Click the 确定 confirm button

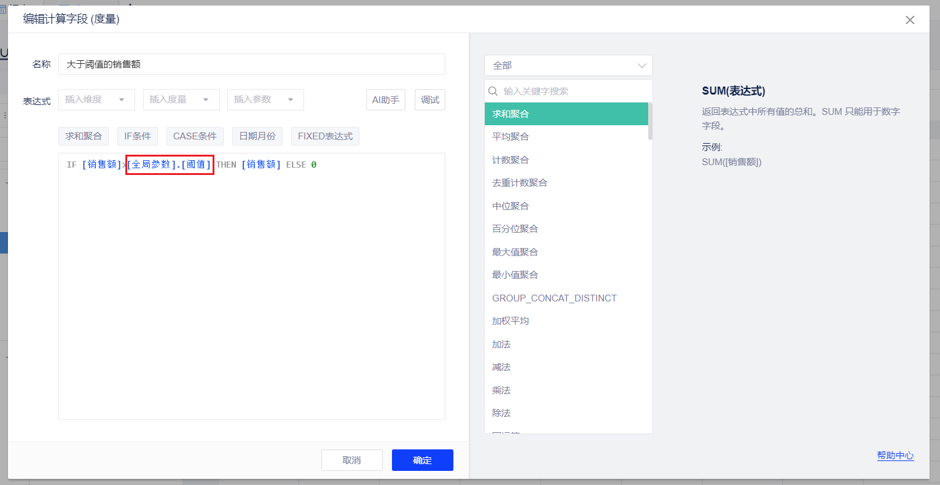point(422,460)
